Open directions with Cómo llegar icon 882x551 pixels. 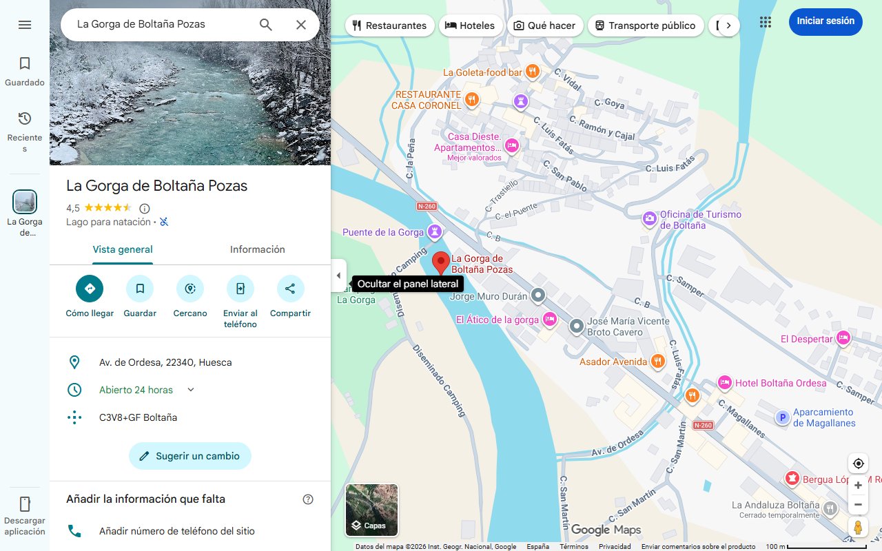click(x=89, y=289)
